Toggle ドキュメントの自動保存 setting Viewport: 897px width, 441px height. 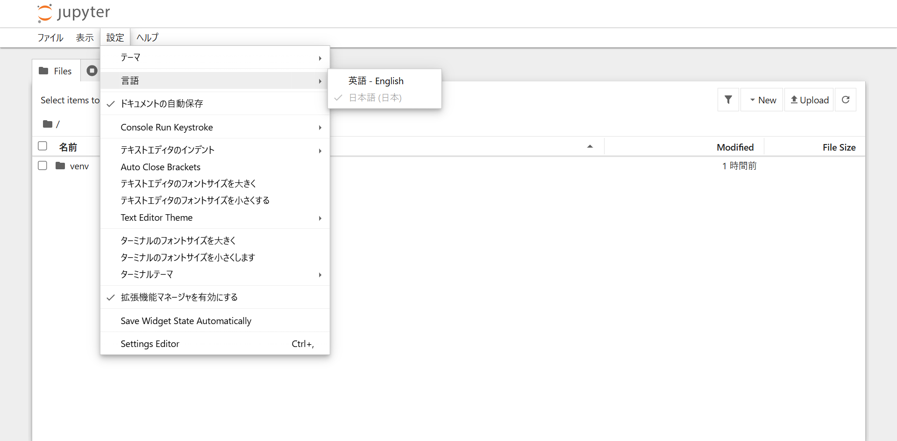click(x=162, y=103)
